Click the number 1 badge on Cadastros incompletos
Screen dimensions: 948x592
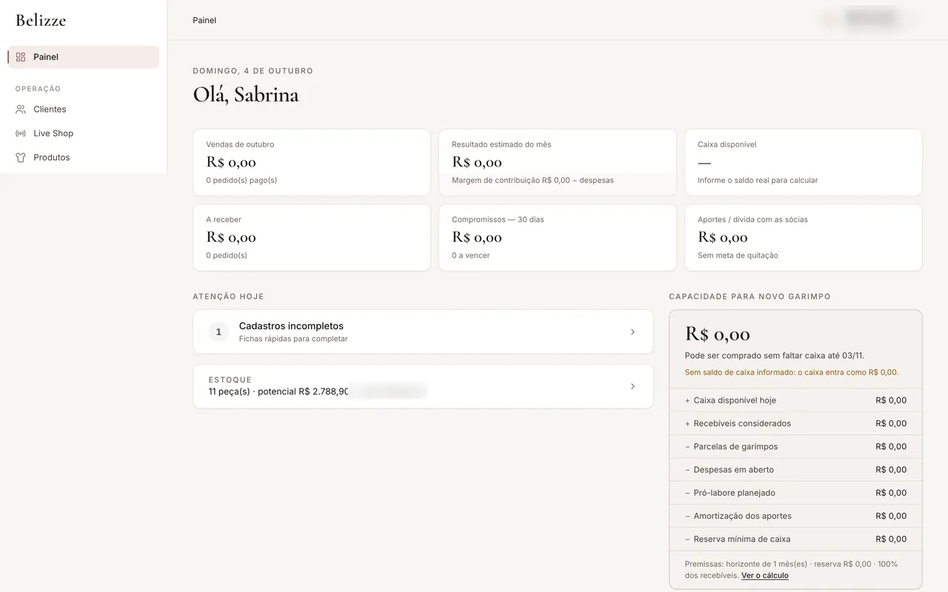pyautogui.click(x=218, y=332)
